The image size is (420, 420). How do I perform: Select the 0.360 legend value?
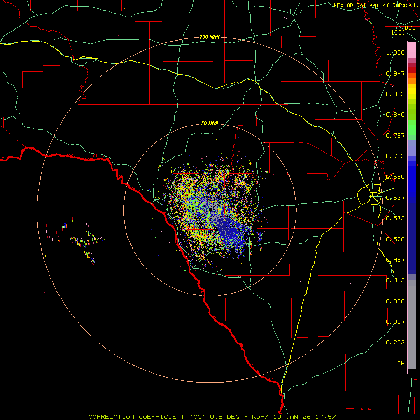pos(395,301)
